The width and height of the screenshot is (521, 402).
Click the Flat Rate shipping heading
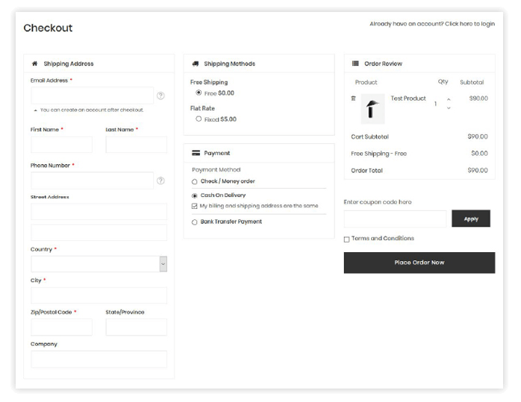[x=202, y=108]
